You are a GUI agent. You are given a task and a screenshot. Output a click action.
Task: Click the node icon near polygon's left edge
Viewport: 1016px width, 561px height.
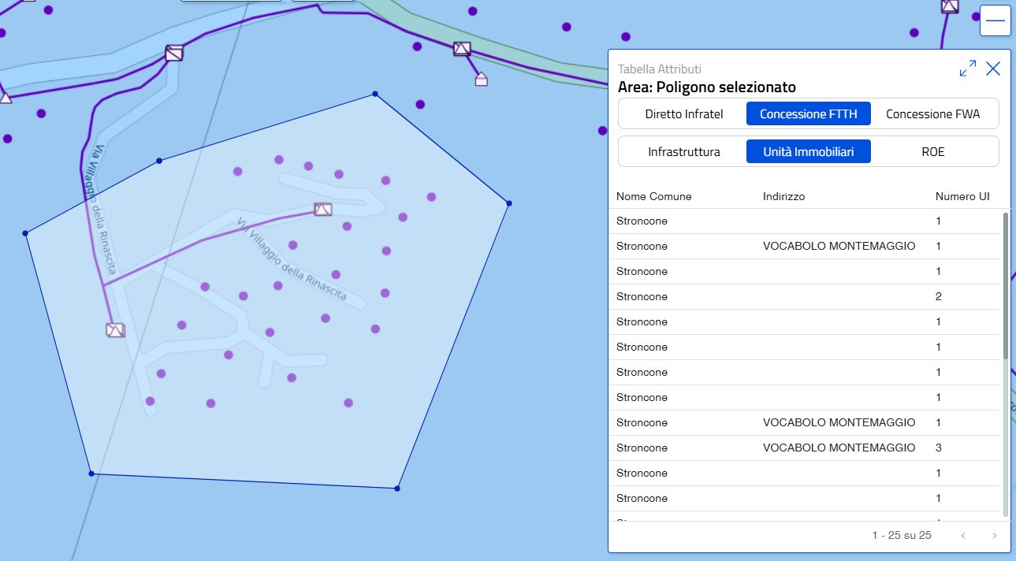click(115, 330)
